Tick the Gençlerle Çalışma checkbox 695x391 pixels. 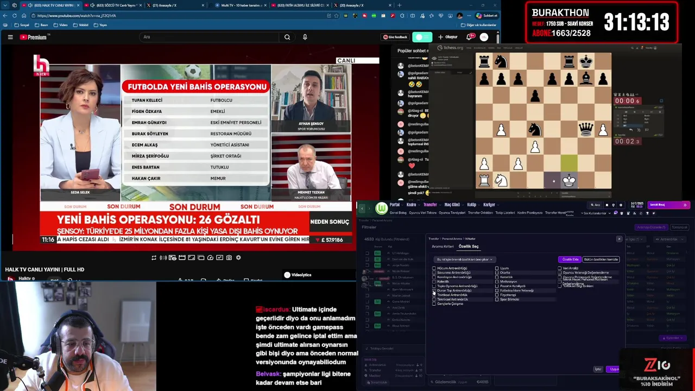click(x=434, y=304)
